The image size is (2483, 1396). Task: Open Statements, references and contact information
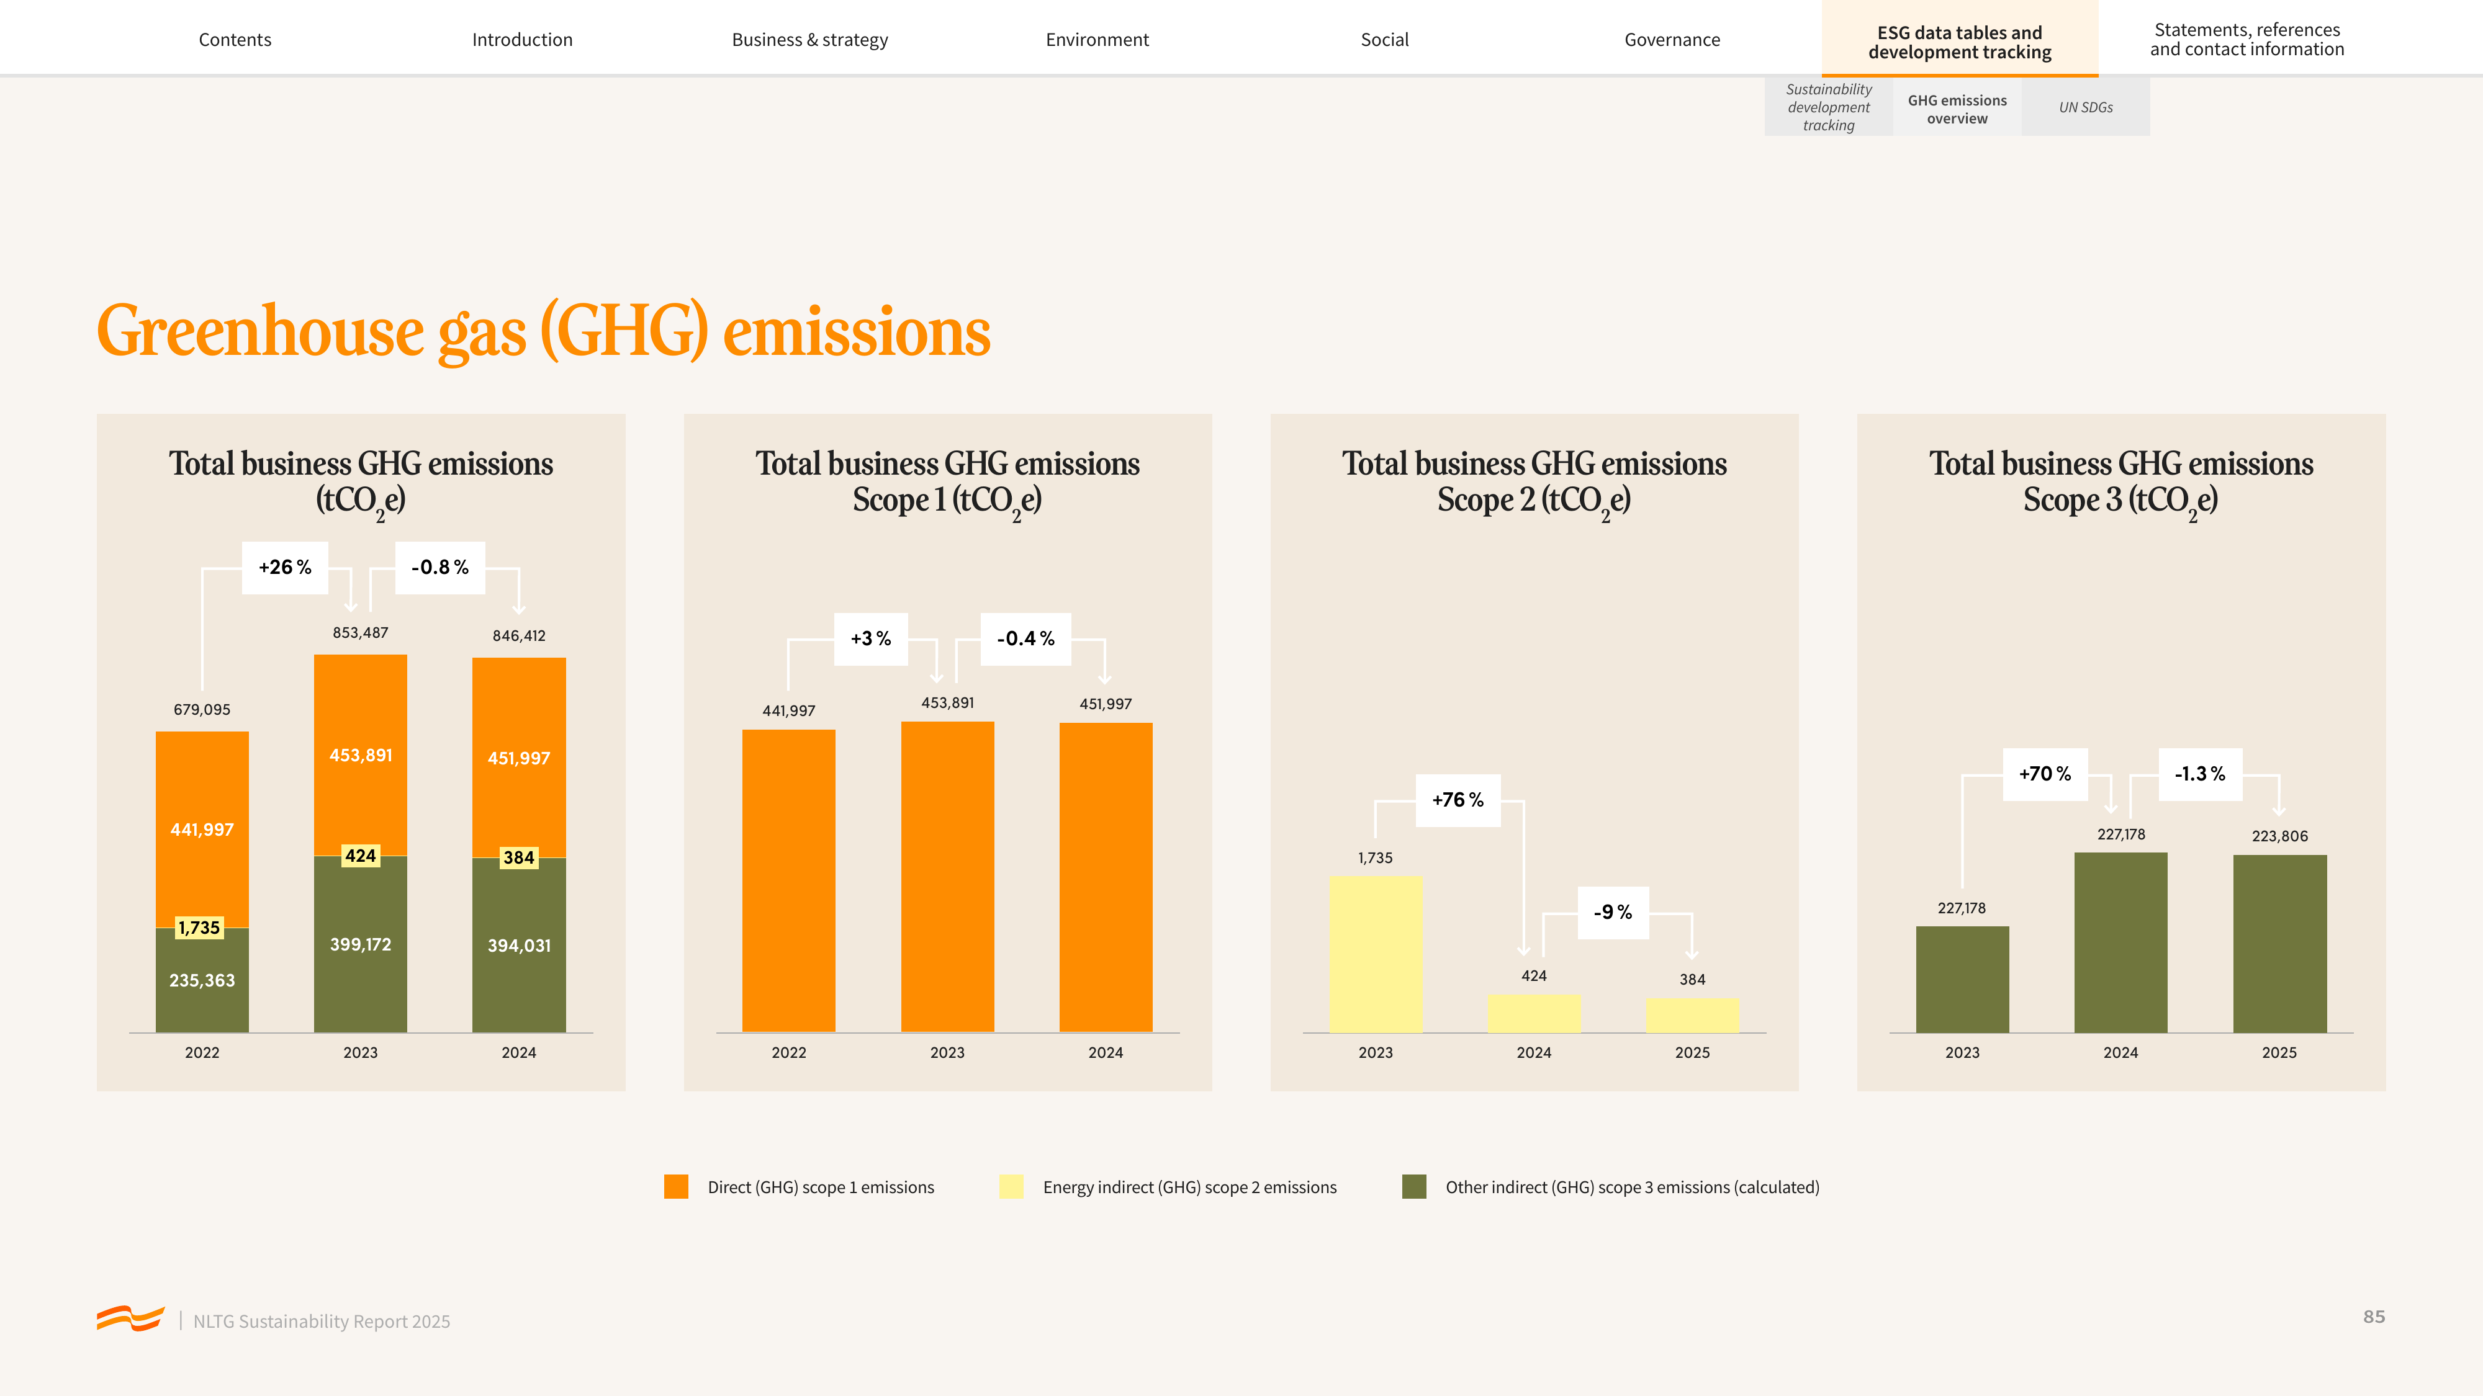pos(2247,40)
